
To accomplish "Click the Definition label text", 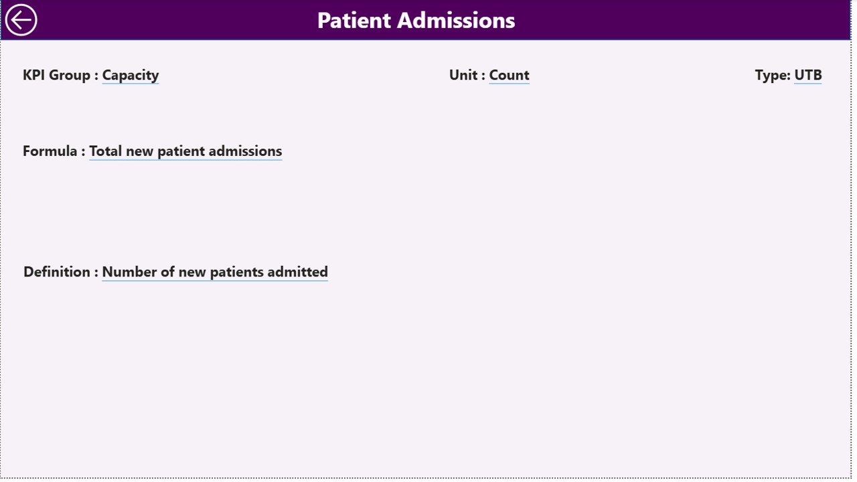I will (59, 272).
